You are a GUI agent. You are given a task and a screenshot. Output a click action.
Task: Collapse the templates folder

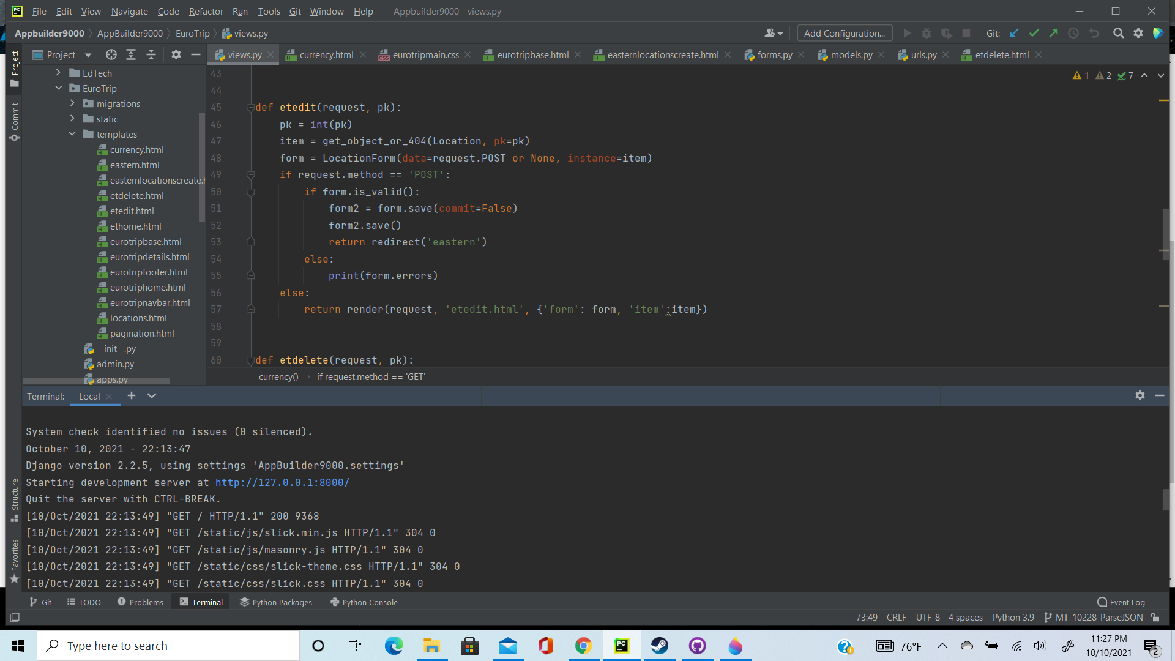72,134
